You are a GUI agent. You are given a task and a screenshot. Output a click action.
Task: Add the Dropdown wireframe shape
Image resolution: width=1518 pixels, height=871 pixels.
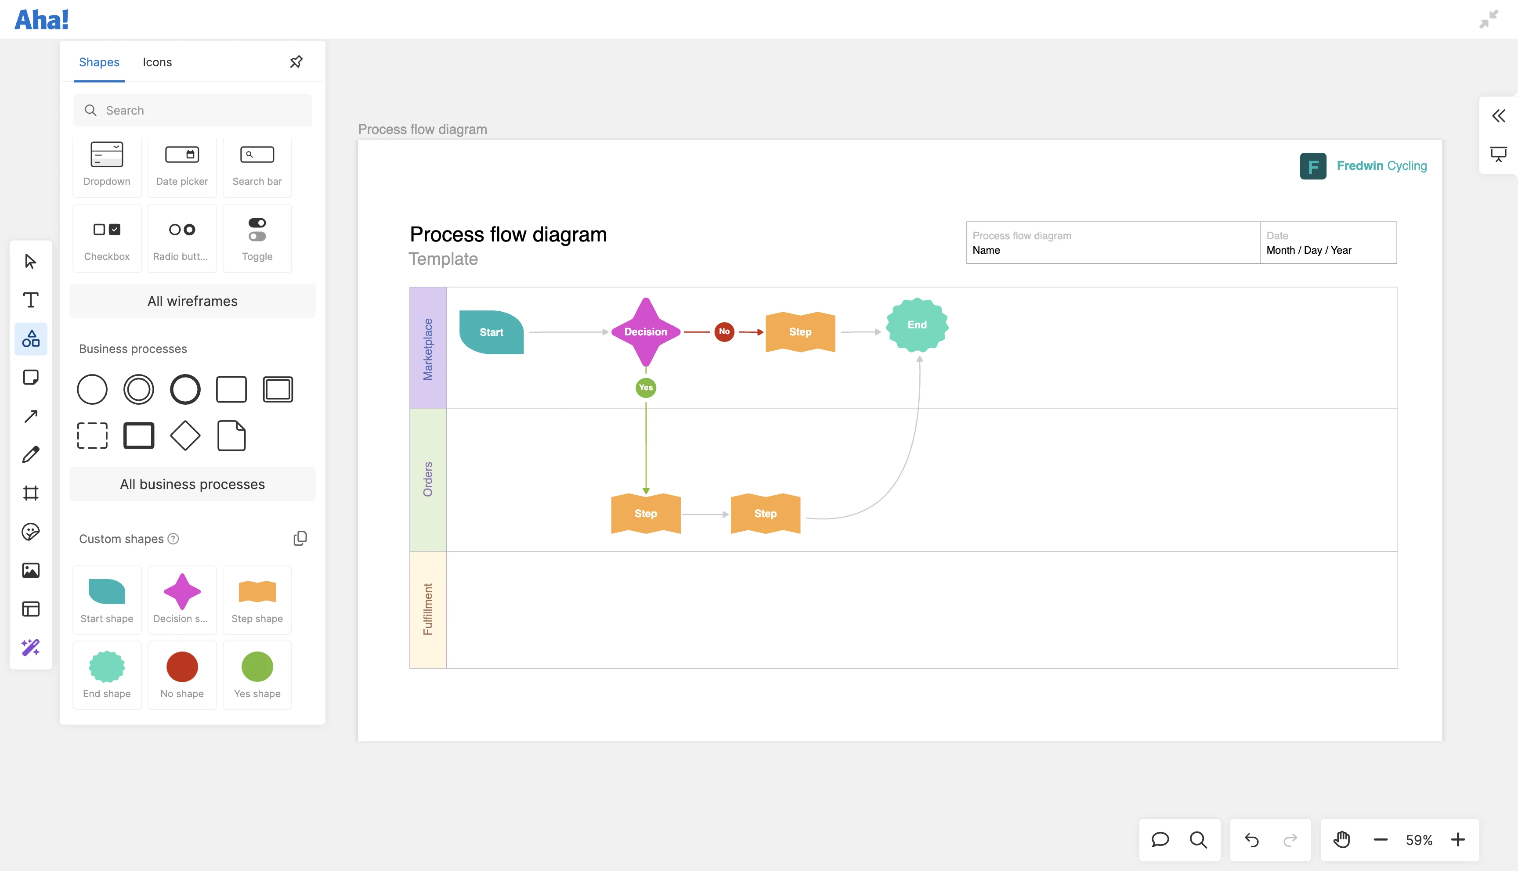[107, 163]
